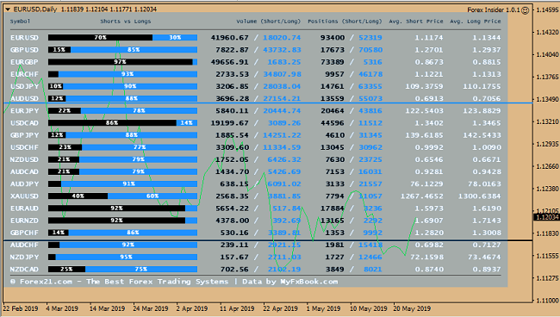
Task: Select the EURGBP symbol label
Action: coord(24,62)
